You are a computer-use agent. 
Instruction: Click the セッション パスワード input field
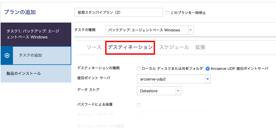(174, 115)
